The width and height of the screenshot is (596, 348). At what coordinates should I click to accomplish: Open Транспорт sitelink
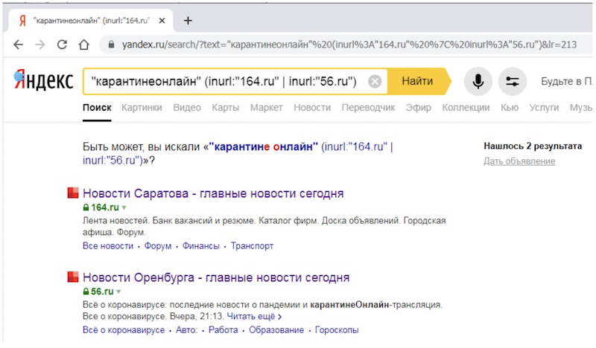coord(252,246)
